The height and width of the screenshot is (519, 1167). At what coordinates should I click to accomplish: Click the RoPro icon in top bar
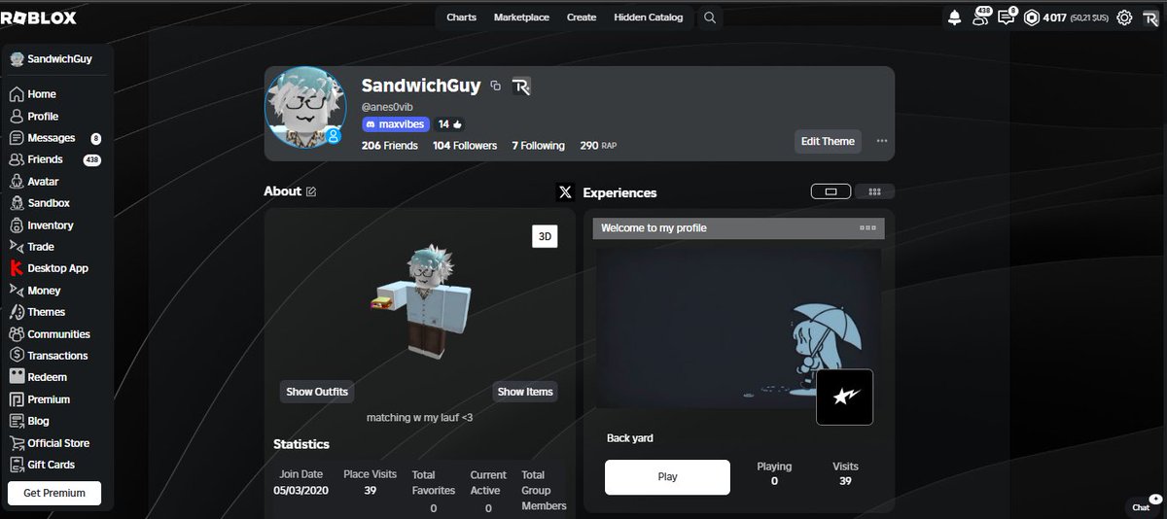coord(1150,17)
